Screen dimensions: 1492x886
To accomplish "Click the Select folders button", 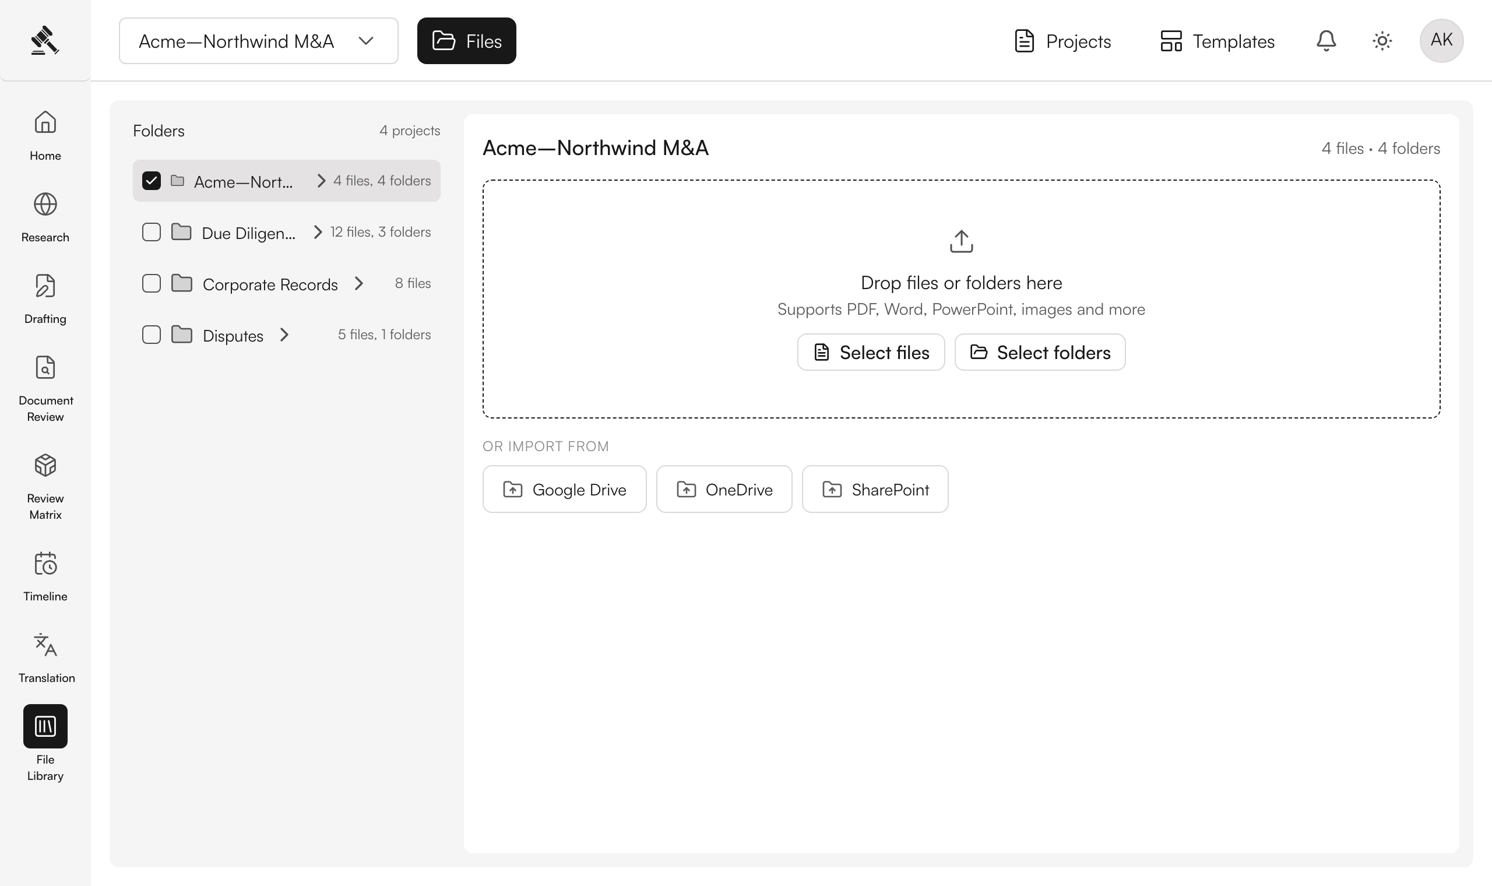I will tap(1040, 352).
